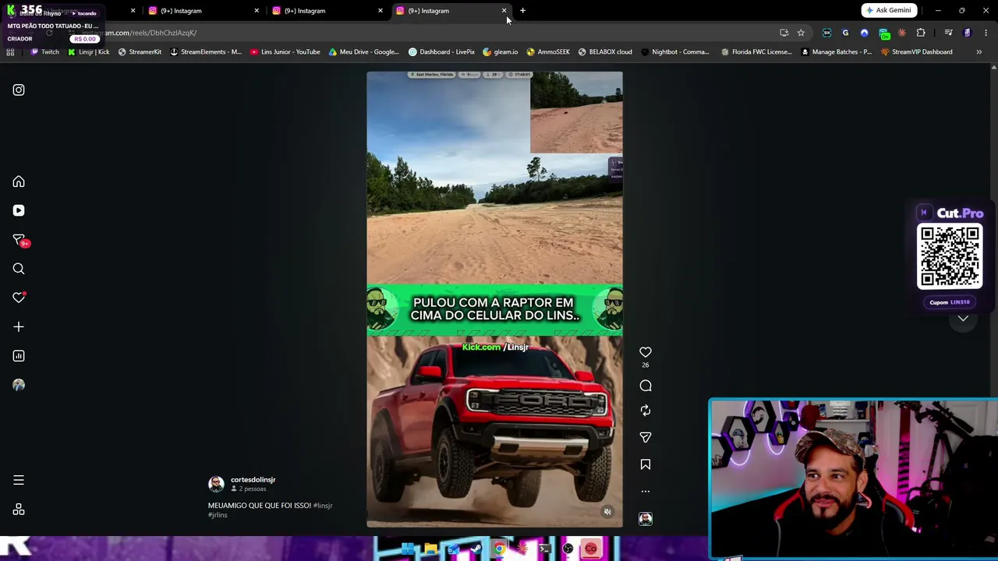Image resolution: width=998 pixels, height=561 pixels.
Task: Open the #linsjr hashtag link
Action: [x=323, y=506]
